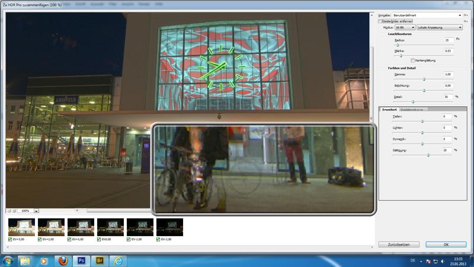This screenshot has width=474, height=267.
Task: Select the EV-1,00 source thumbnail
Action: pyautogui.click(x=140, y=227)
